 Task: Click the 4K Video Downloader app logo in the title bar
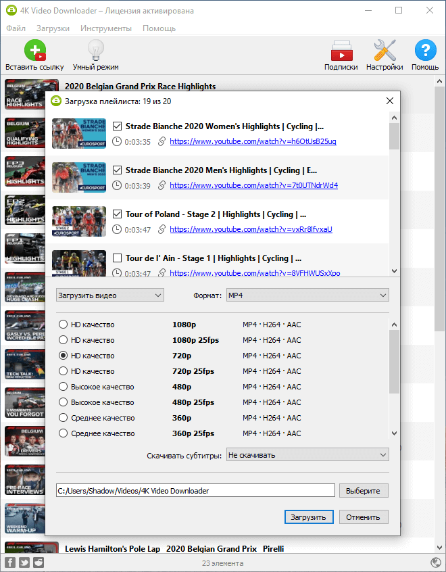(x=11, y=11)
